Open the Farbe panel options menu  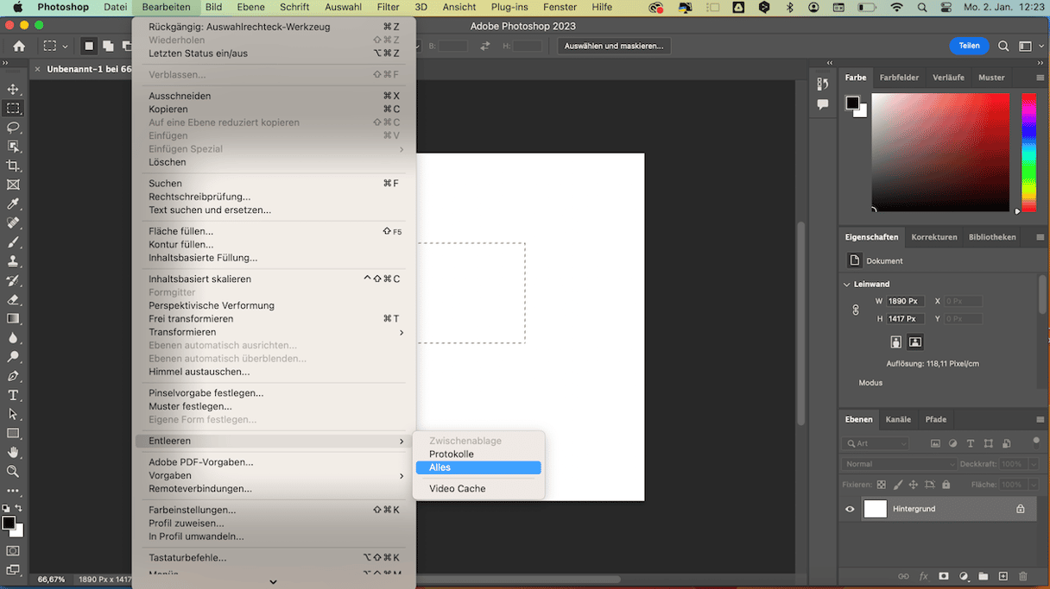pos(1040,78)
